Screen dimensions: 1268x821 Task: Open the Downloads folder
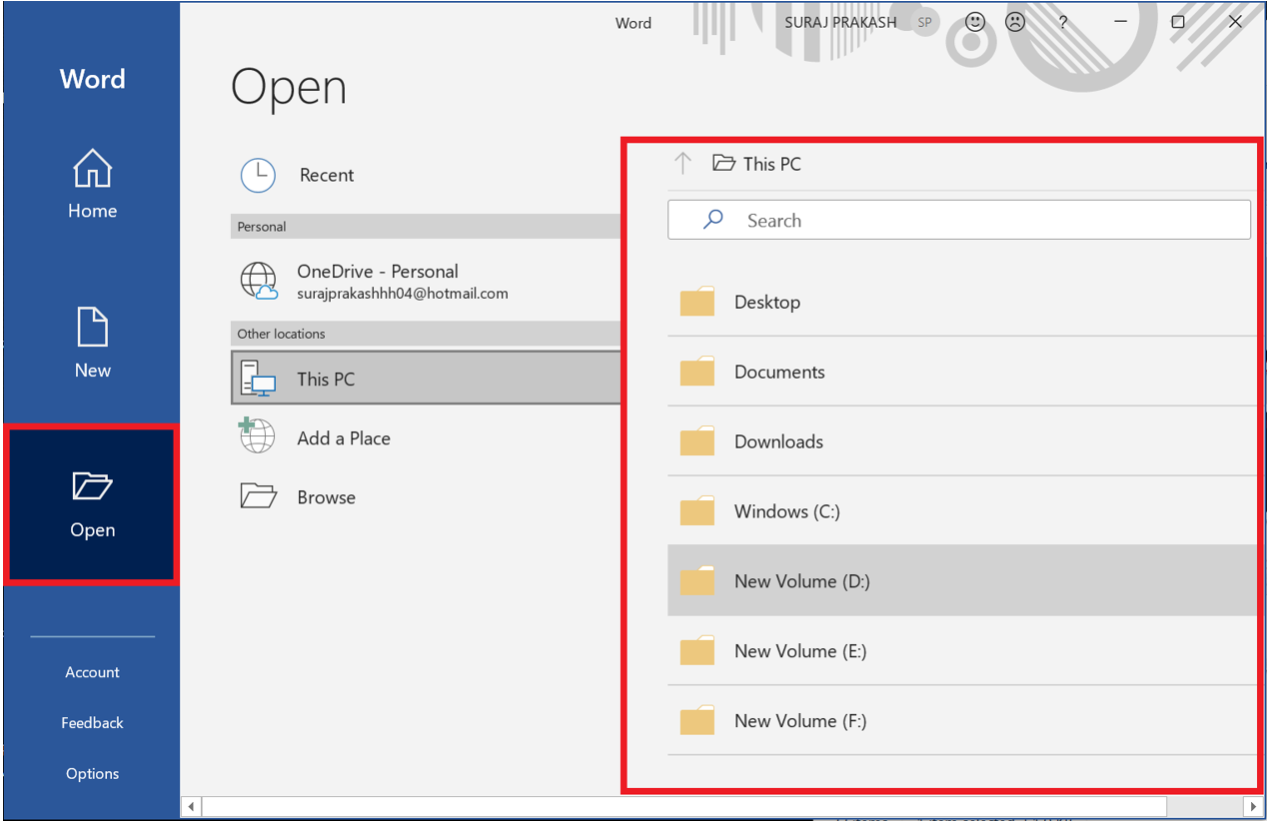point(961,441)
